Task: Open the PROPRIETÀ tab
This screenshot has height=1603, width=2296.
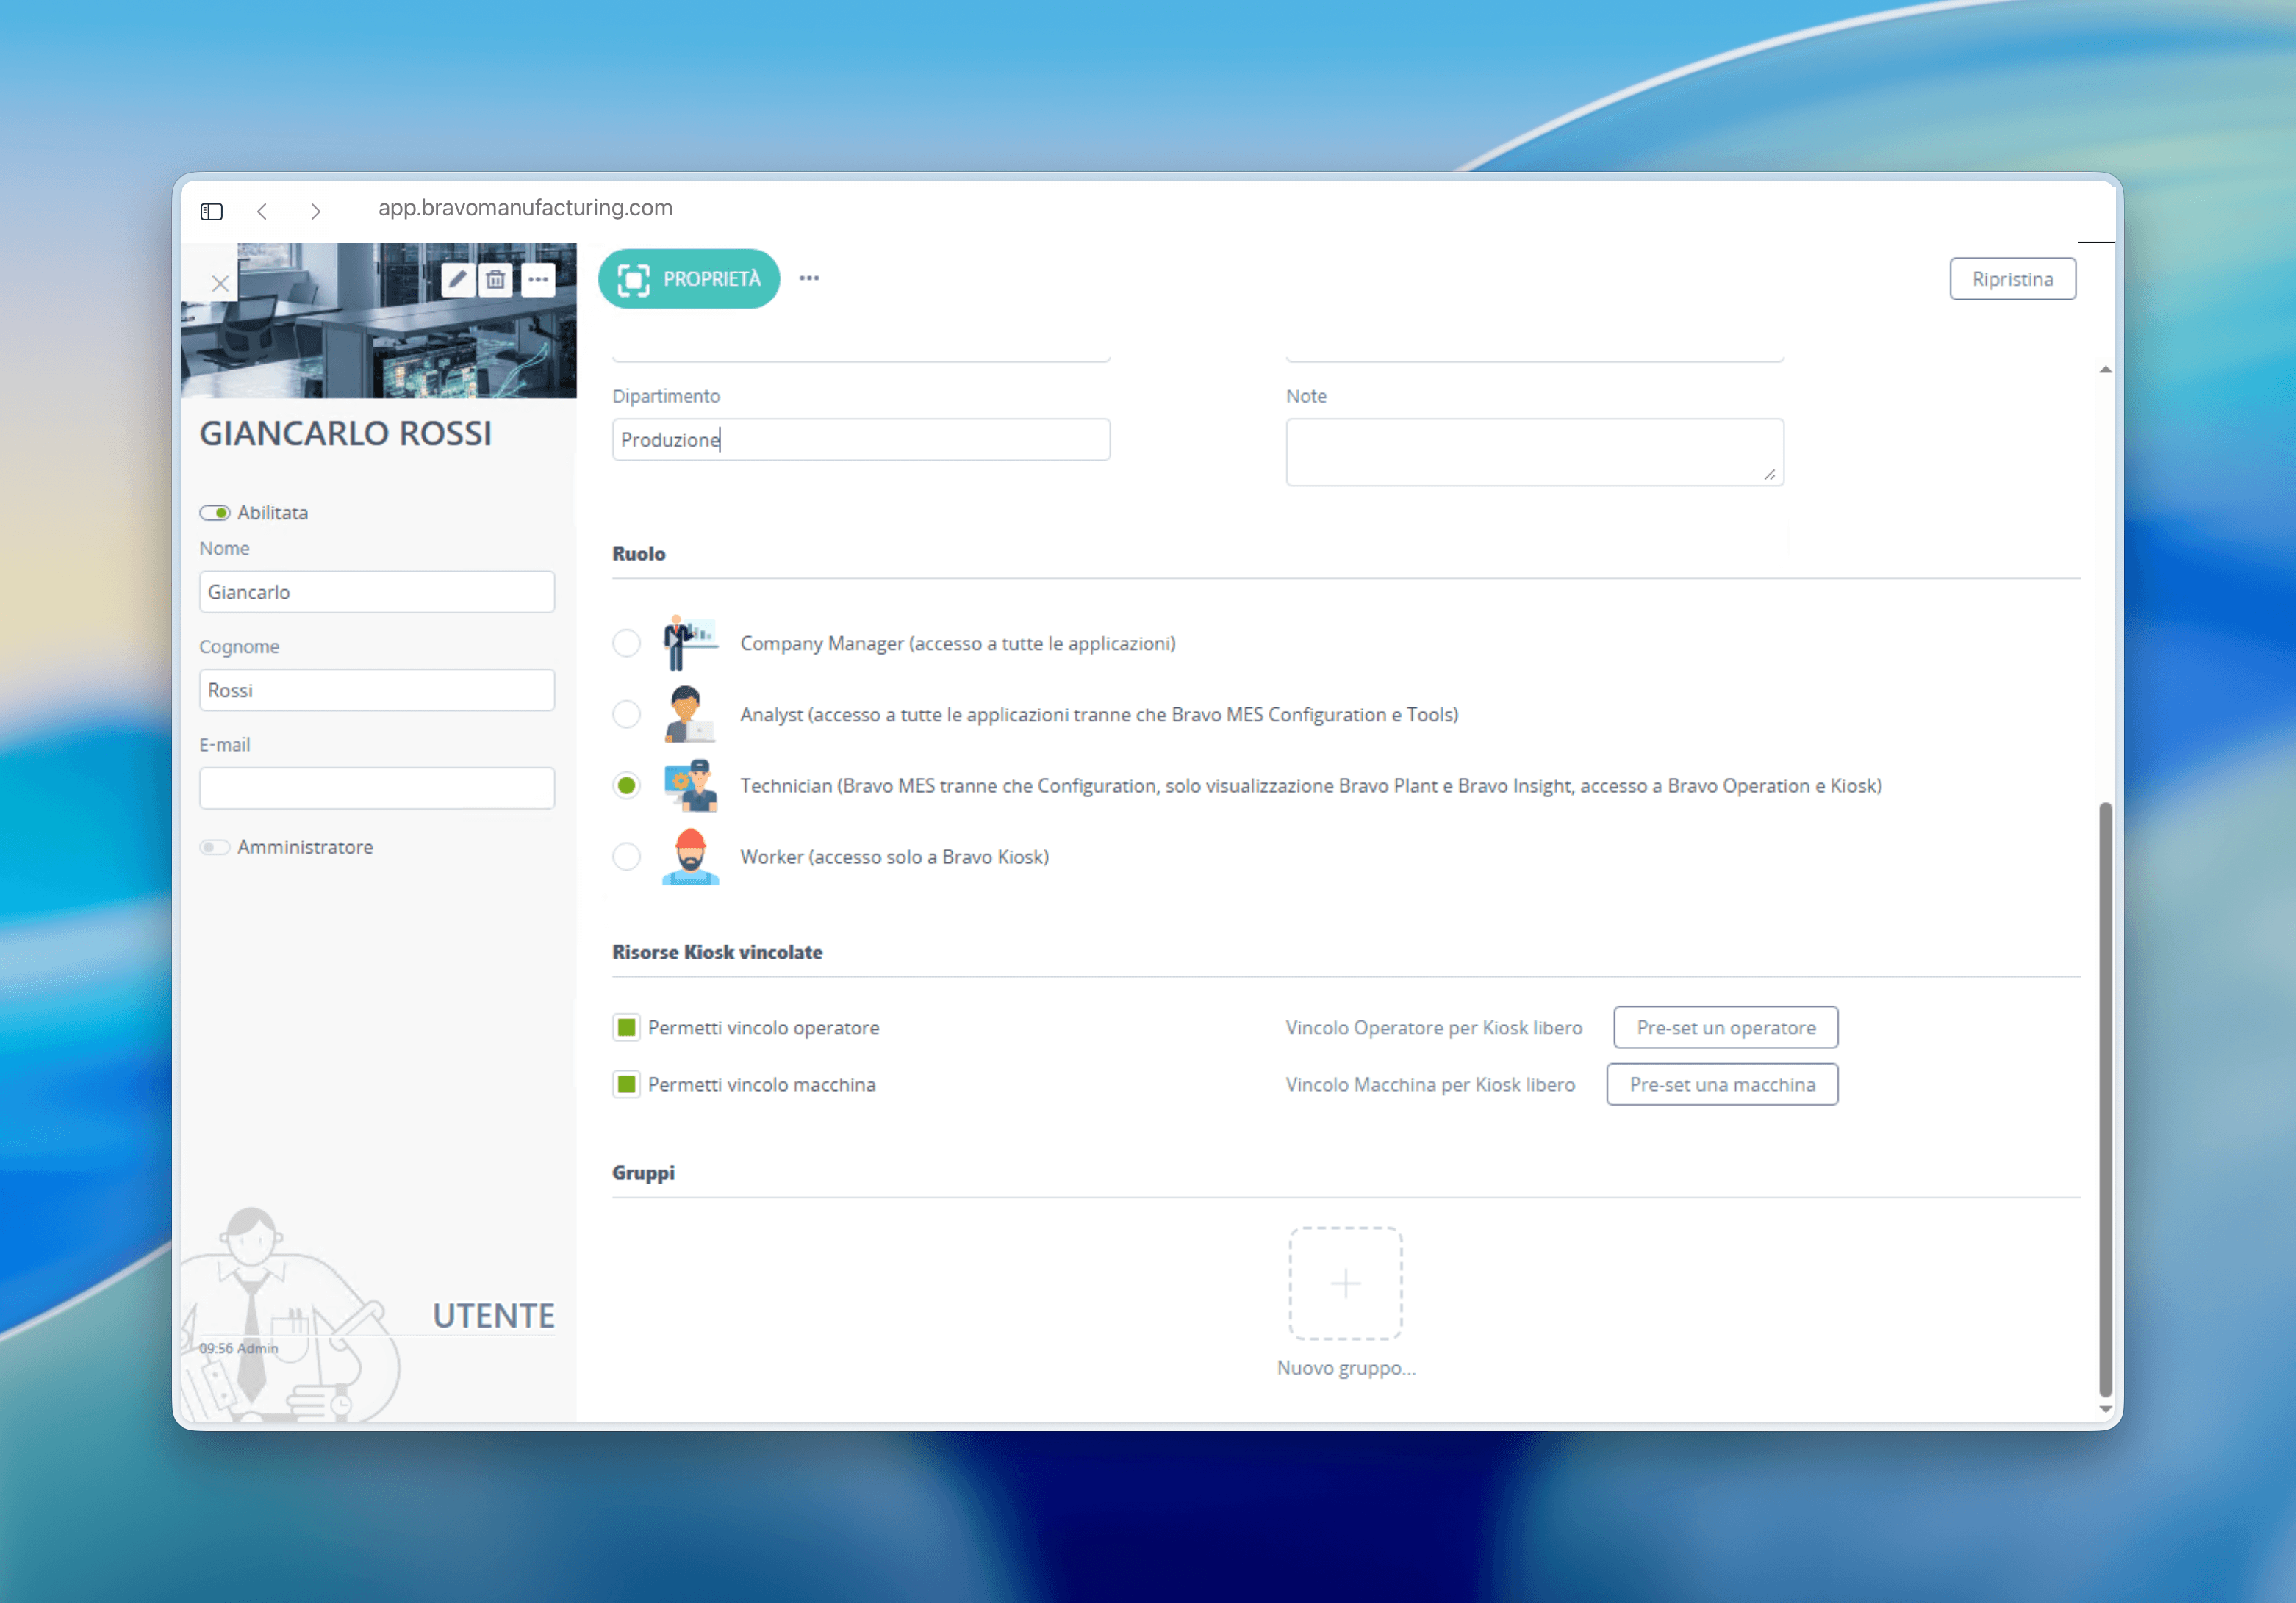Action: click(689, 279)
